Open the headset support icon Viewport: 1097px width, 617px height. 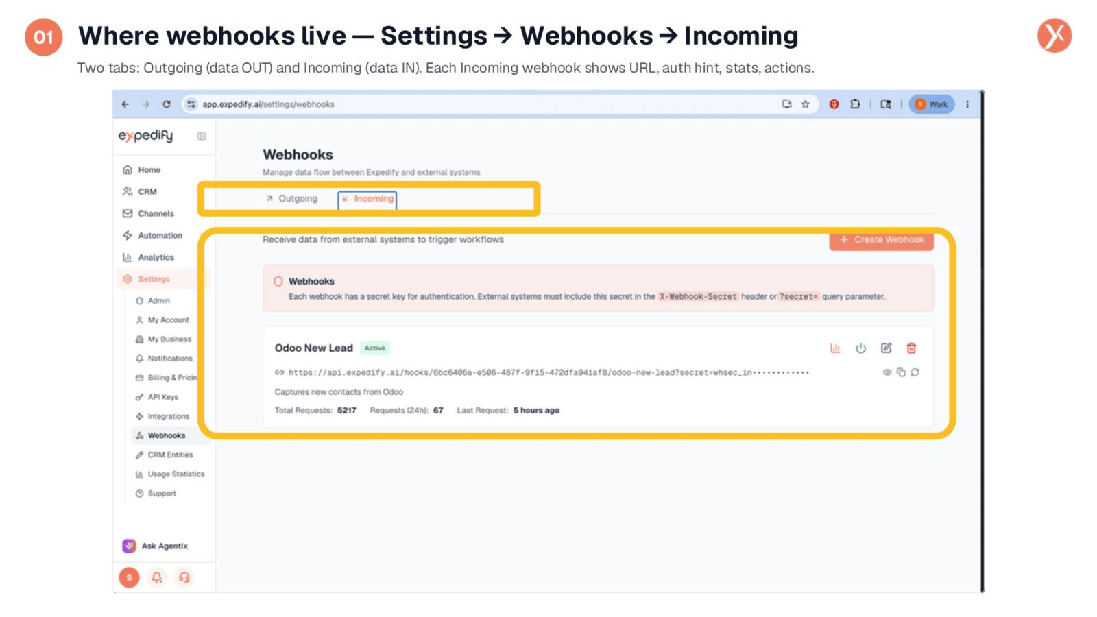[184, 577]
